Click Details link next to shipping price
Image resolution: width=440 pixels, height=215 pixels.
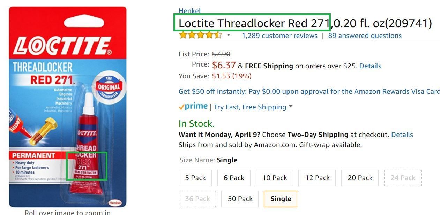tap(370, 66)
